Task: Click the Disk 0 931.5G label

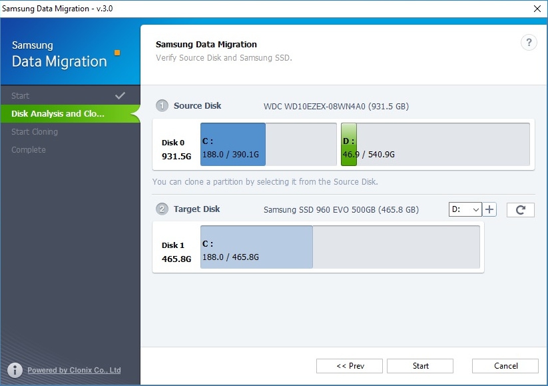Action: pyautogui.click(x=176, y=149)
